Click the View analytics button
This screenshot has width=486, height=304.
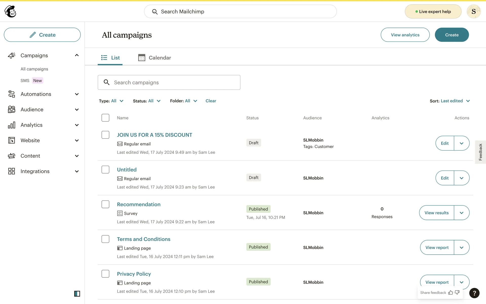[x=405, y=35]
